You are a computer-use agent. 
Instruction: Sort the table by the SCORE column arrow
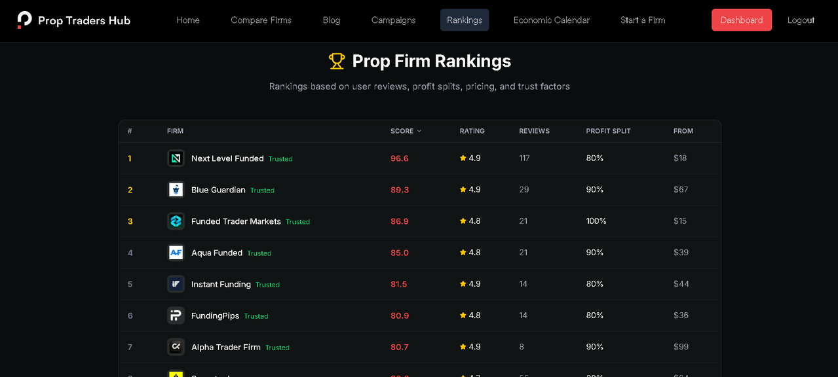pos(419,131)
